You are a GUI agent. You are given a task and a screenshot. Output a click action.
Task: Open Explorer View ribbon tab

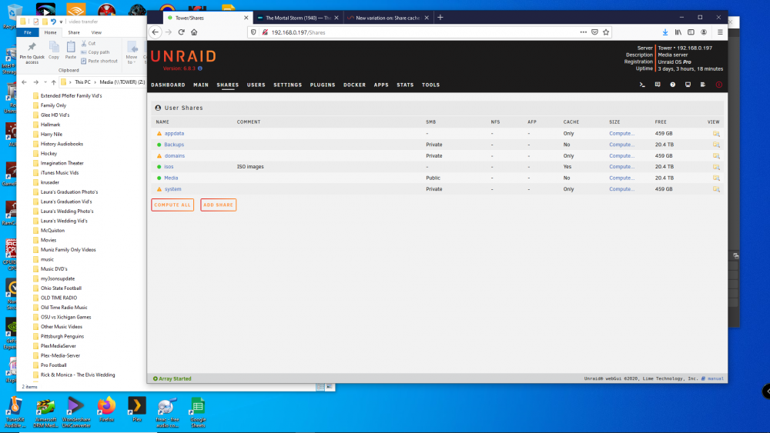96,32
